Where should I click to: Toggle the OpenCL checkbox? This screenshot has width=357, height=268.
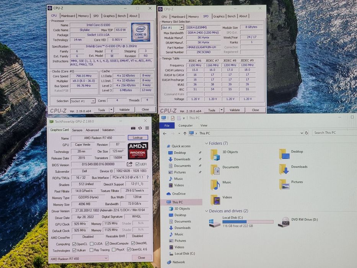74,244
